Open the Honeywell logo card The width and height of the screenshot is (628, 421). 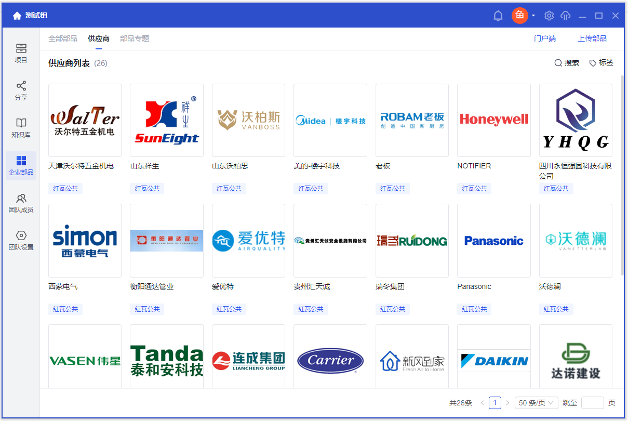pos(494,120)
